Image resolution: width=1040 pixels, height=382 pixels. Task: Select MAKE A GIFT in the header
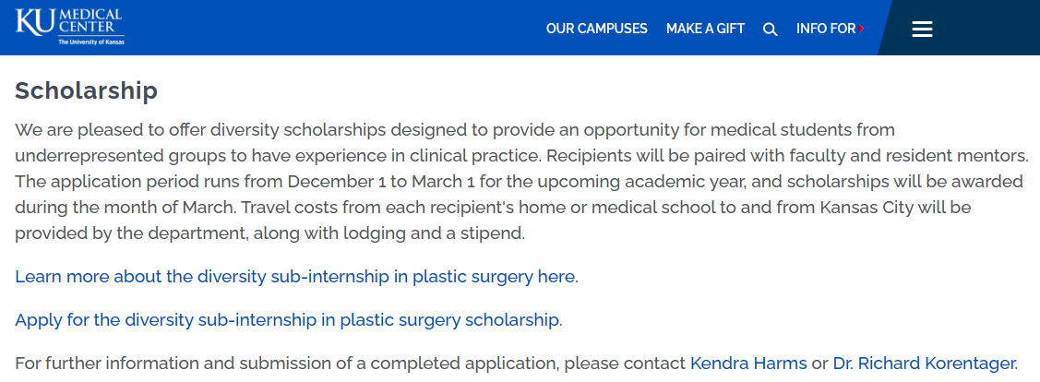point(705,29)
